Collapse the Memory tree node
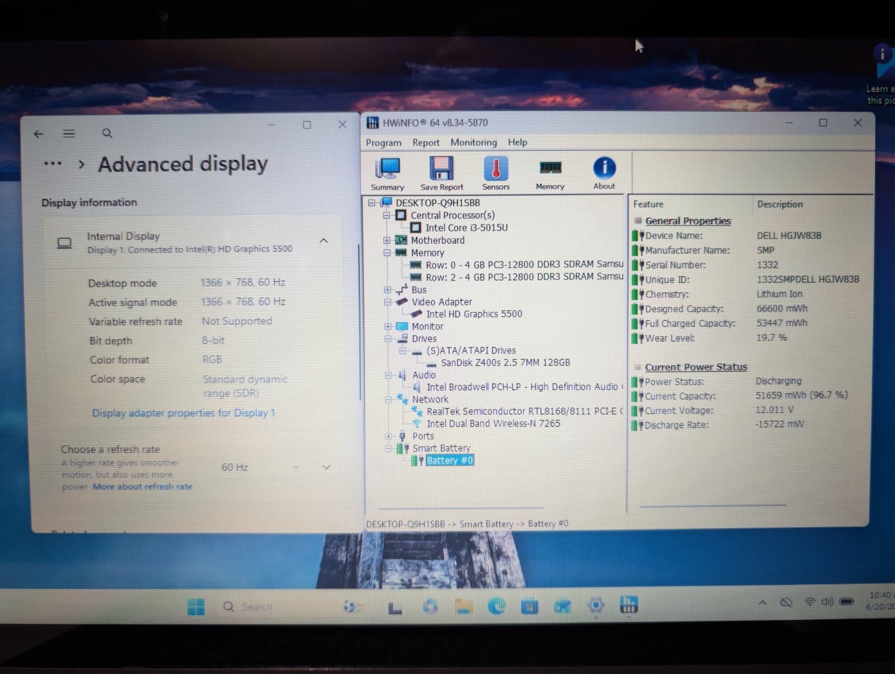895x674 pixels. [387, 252]
